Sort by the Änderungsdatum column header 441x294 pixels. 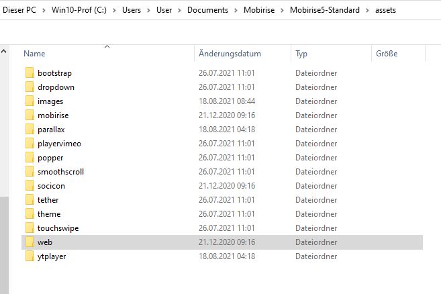(230, 54)
